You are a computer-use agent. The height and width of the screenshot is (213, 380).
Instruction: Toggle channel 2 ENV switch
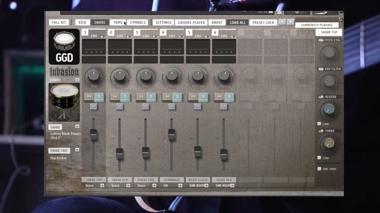pos(128,37)
